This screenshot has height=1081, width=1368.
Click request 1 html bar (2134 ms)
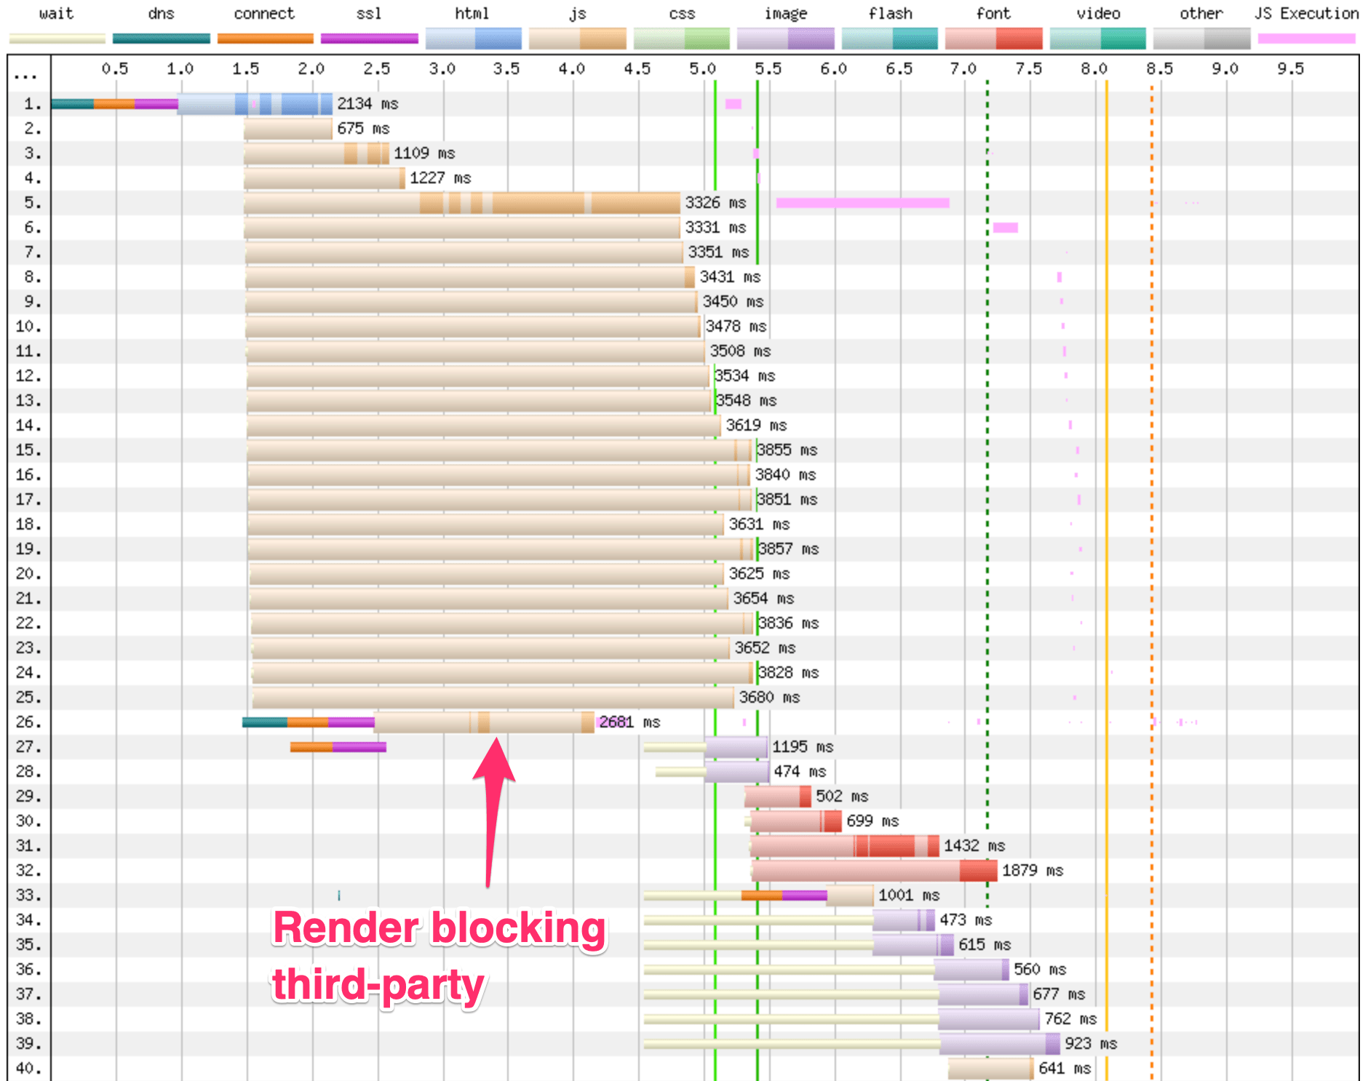255,104
